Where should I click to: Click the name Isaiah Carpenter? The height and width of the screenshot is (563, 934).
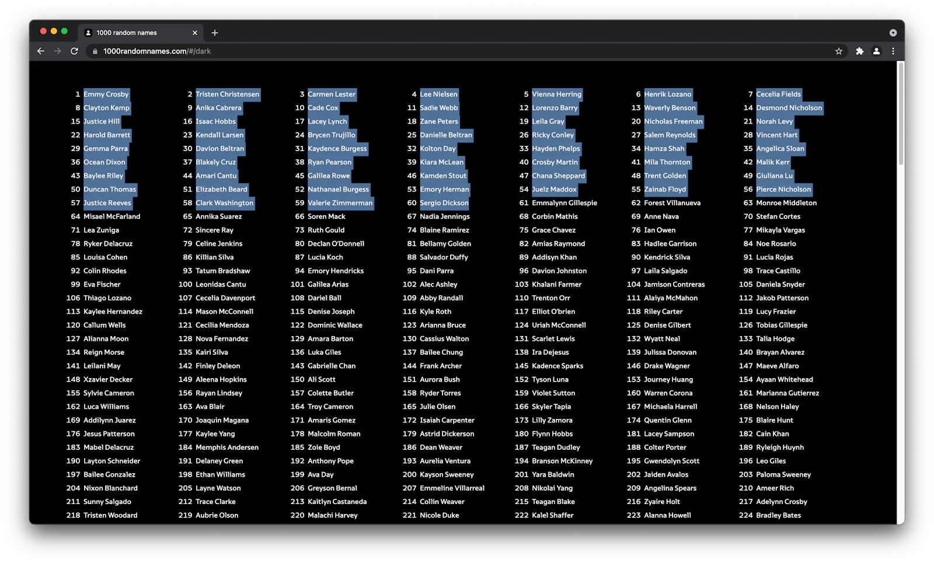pos(448,421)
